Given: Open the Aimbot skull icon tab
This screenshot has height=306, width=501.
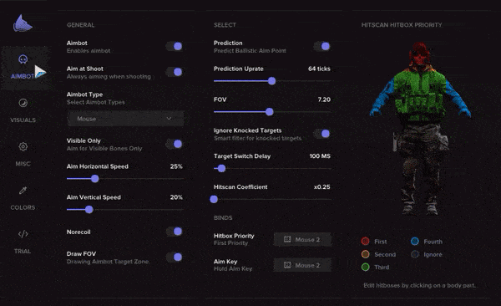Looking at the screenshot, I should pos(23,59).
